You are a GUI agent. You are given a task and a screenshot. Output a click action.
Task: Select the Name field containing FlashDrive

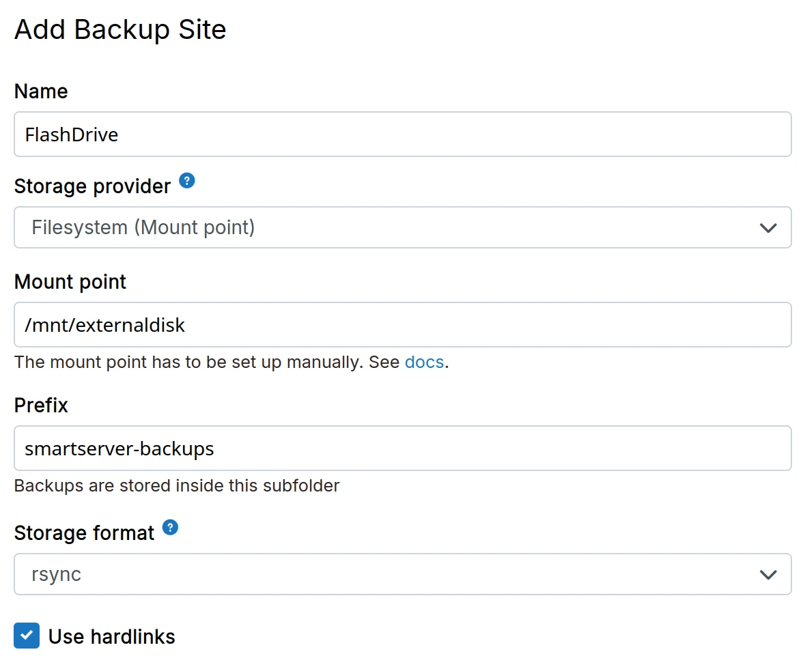point(403,134)
